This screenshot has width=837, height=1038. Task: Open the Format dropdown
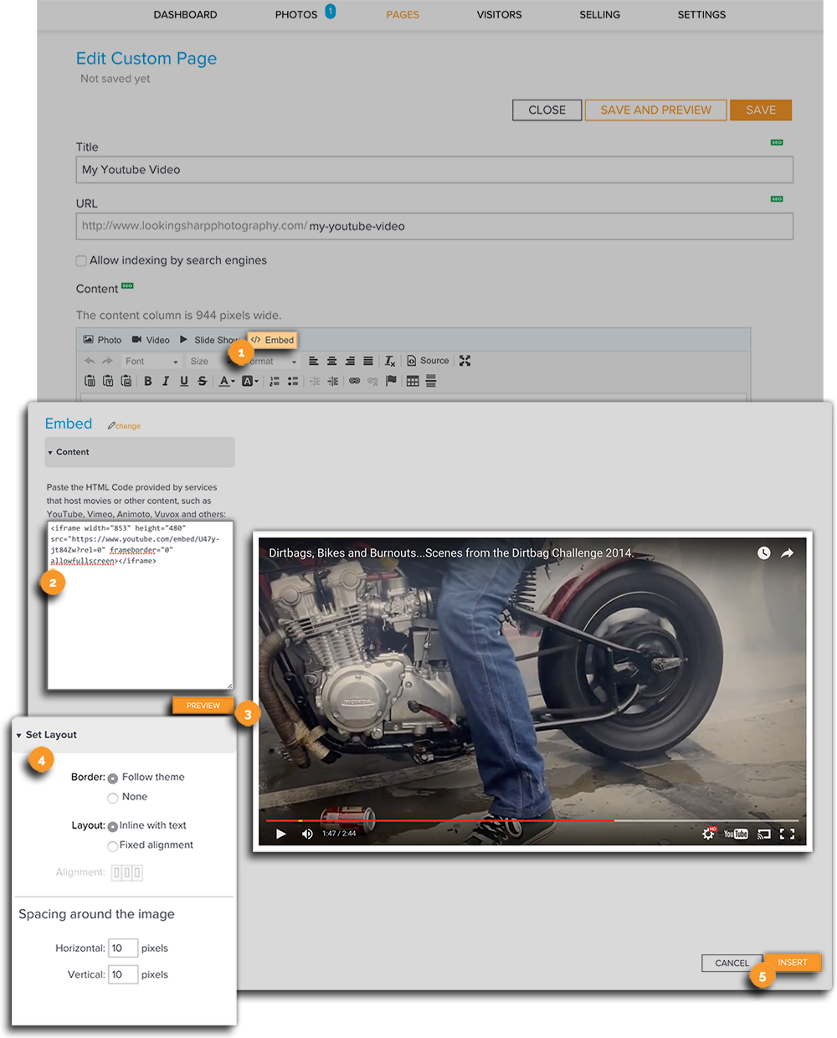271,362
